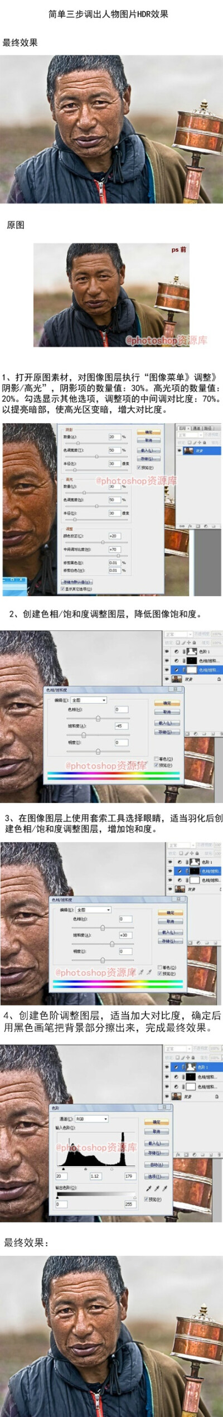Click Levels white input field 179
This screenshot has width=223, height=1417.
coord(129,1176)
